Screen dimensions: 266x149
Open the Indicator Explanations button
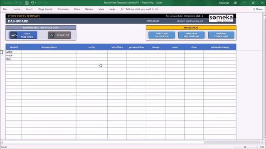click(x=191, y=35)
